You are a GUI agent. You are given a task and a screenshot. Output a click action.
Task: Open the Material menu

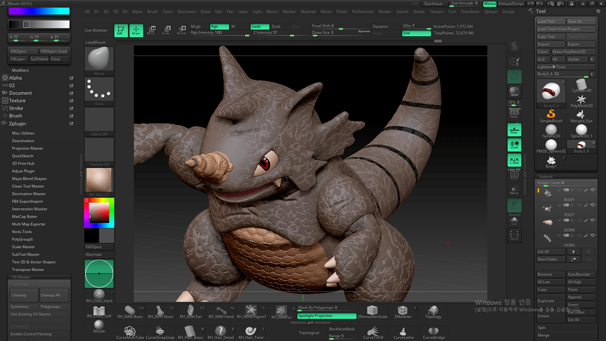[308, 12]
